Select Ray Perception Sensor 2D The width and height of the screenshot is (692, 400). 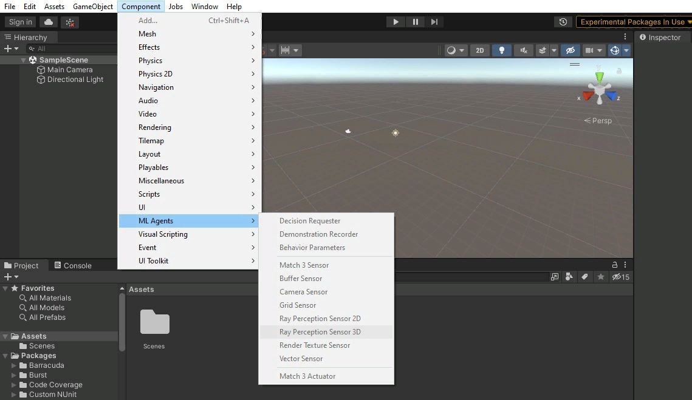[x=327, y=319]
